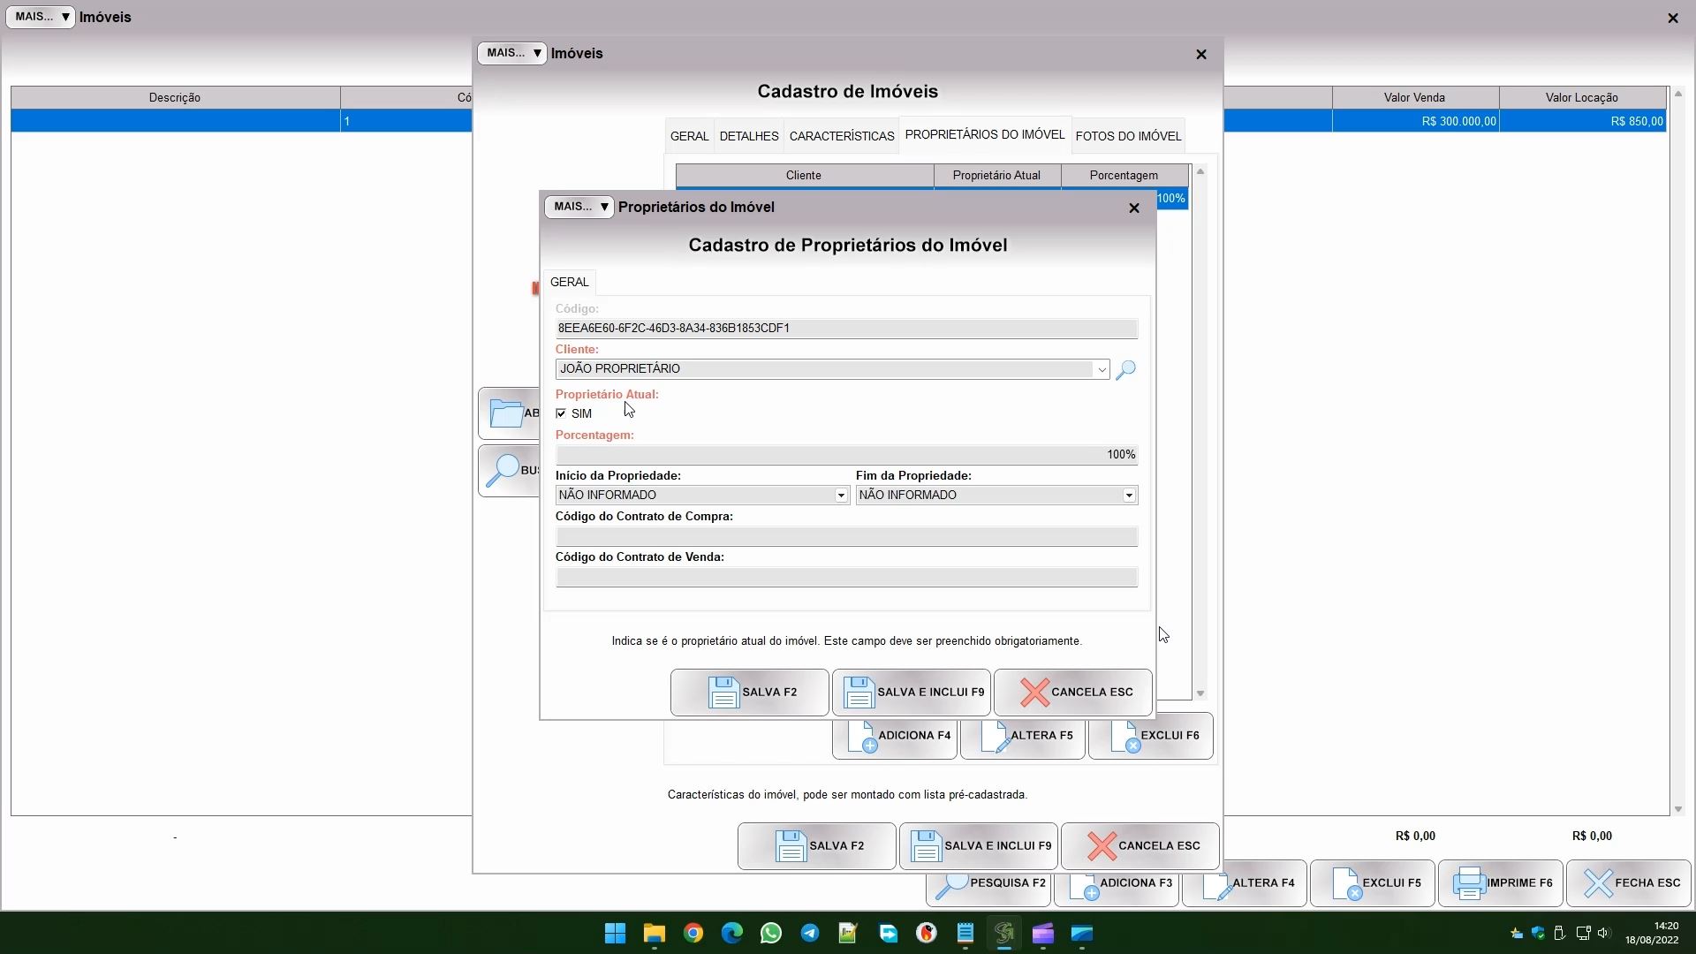The height and width of the screenshot is (954, 1696).
Task: Click Fecha ESC button at the bottom right
Action: click(1628, 883)
